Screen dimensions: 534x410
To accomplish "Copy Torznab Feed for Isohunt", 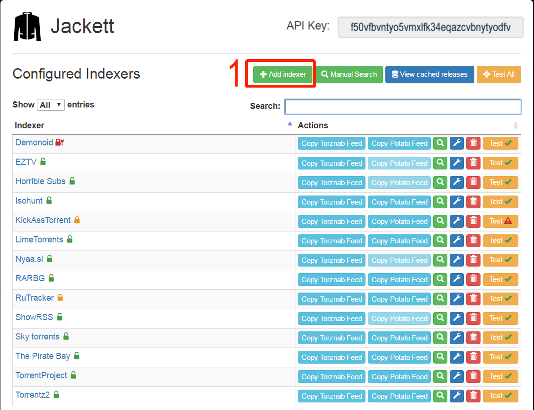I will click(332, 202).
